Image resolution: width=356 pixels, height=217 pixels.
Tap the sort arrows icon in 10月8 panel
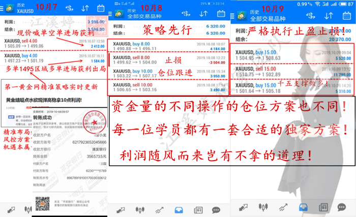pyautogui.click(x=203, y=14)
